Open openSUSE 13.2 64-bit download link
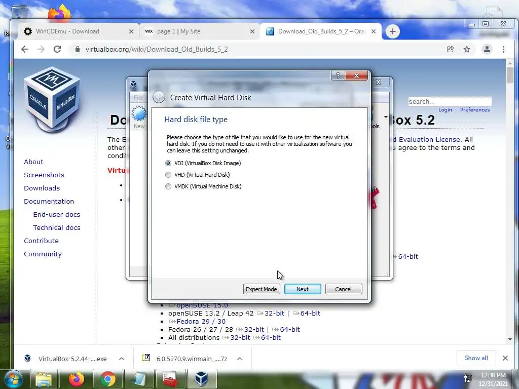Image resolution: width=519 pixels, height=389 pixels. [310, 313]
